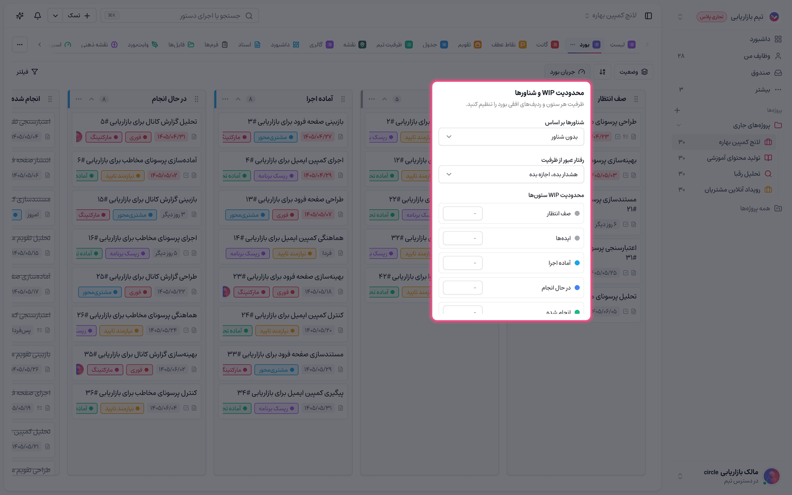Switch to the جدول tab
Image resolution: width=792 pixels, height=495 pixels.
pos(435,45)
